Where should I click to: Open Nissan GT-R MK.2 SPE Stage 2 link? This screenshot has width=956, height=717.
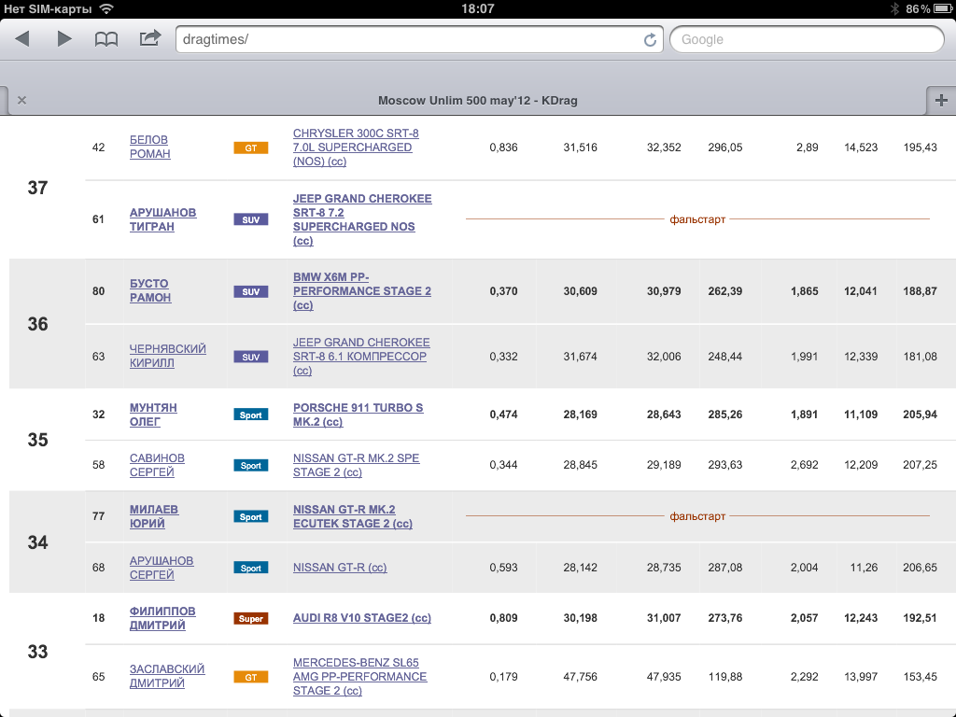coord(356,465)
